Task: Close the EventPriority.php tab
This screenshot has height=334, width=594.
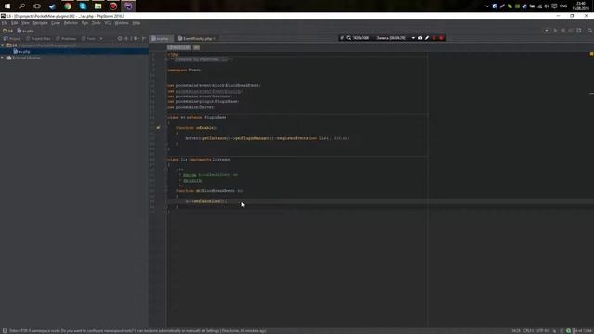Action: point(214,39)
